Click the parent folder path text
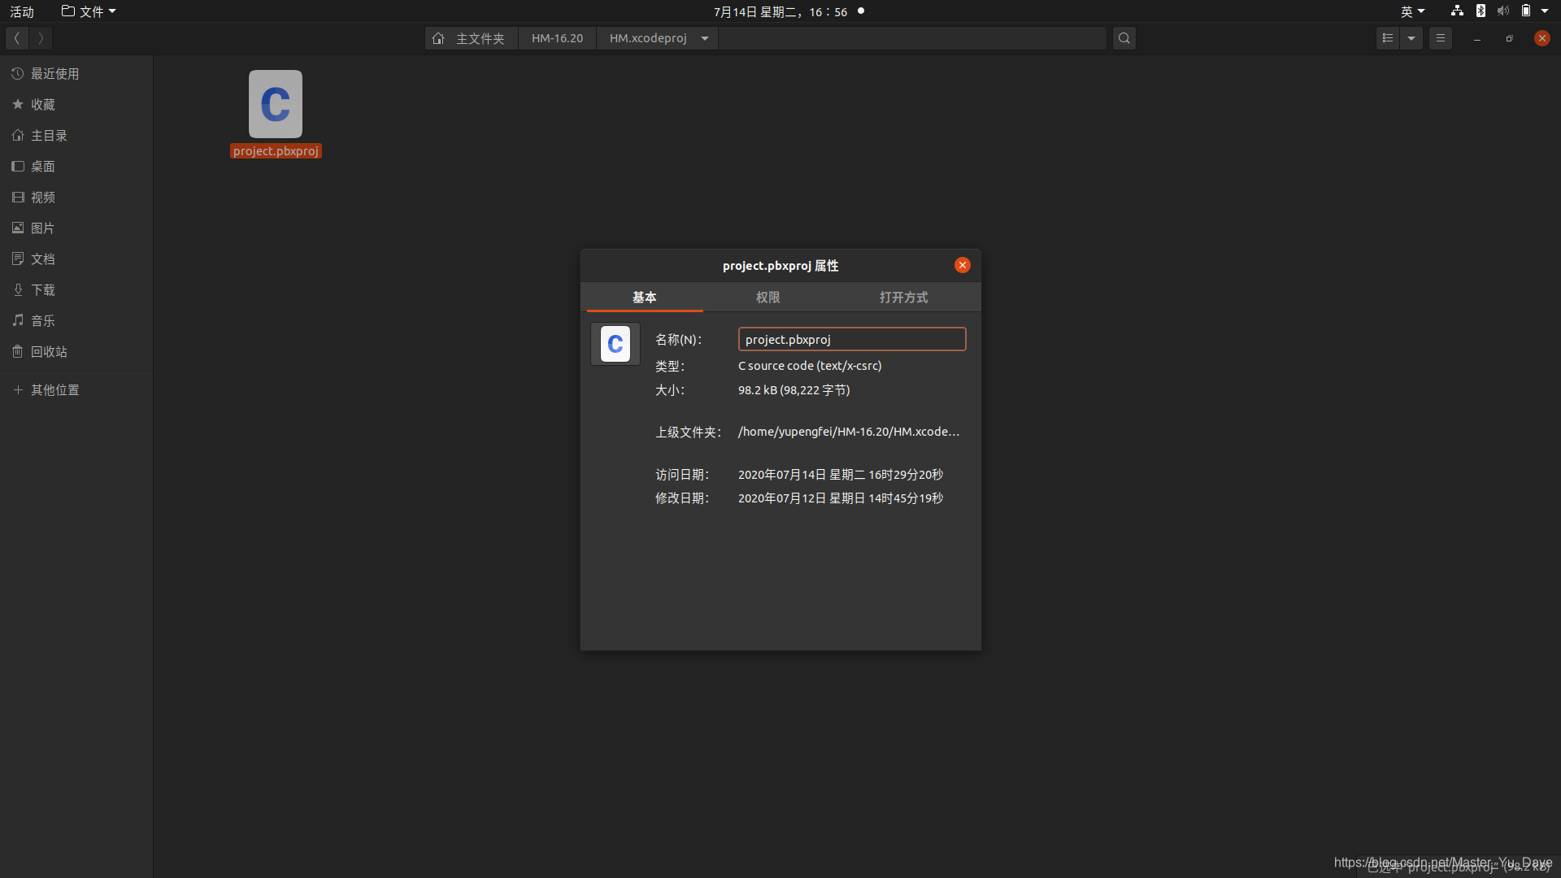 pos(849,432)
